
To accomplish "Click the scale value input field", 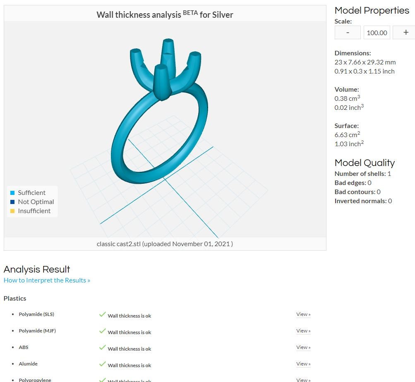I will pos(377,33).
